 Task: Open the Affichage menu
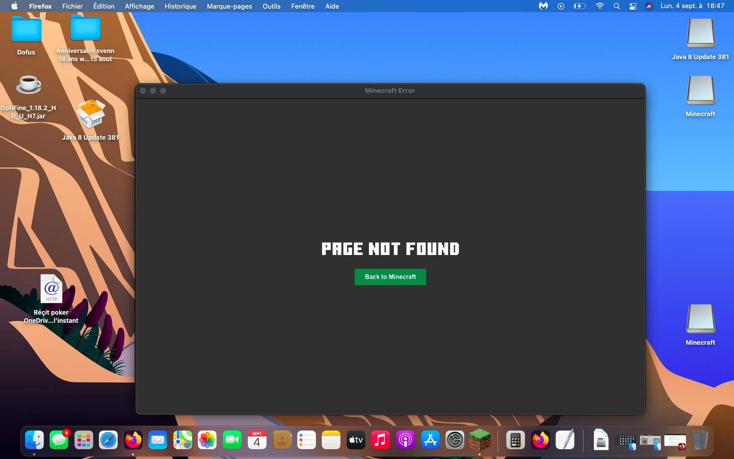coord(139,6)
